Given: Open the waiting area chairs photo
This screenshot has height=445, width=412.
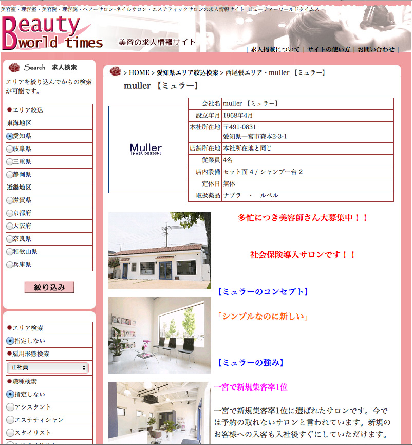Looking at the screenshot, I should [x=159, y=335].
